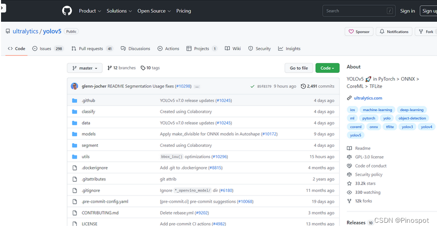
Task: Open the .github folder
Action: tap(89, 100)
